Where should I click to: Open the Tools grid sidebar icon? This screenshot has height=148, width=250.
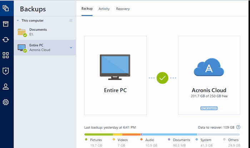(x=6, y=55)
